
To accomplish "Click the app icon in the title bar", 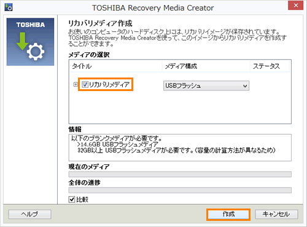I will 9,7.
